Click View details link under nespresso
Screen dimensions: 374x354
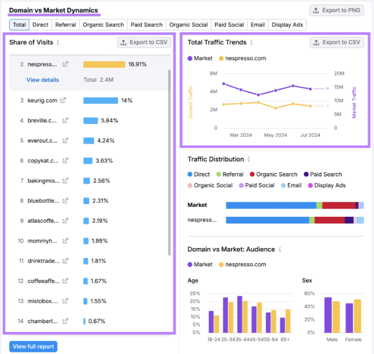point(42,80)
